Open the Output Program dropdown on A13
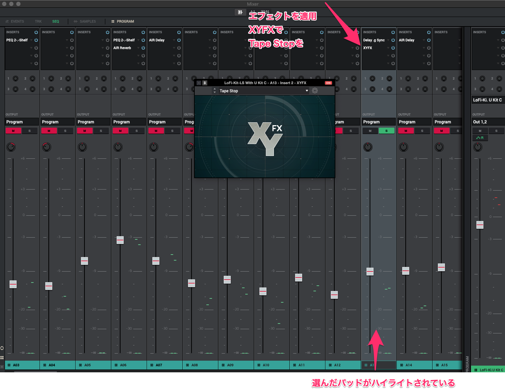This screenshot has height=390, width=505. 379,122
